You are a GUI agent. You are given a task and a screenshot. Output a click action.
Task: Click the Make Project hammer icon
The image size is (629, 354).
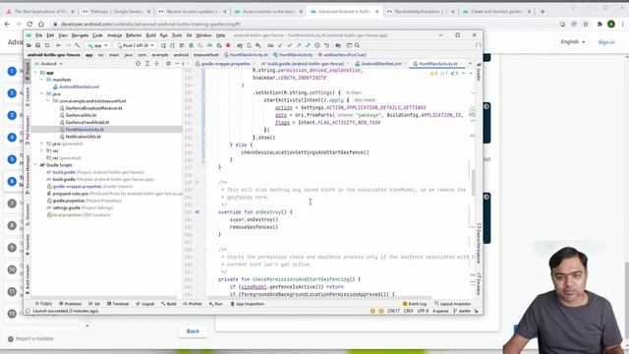[77, 45]
